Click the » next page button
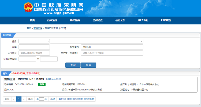The image size is (201, 107). (x=24, y=99)
